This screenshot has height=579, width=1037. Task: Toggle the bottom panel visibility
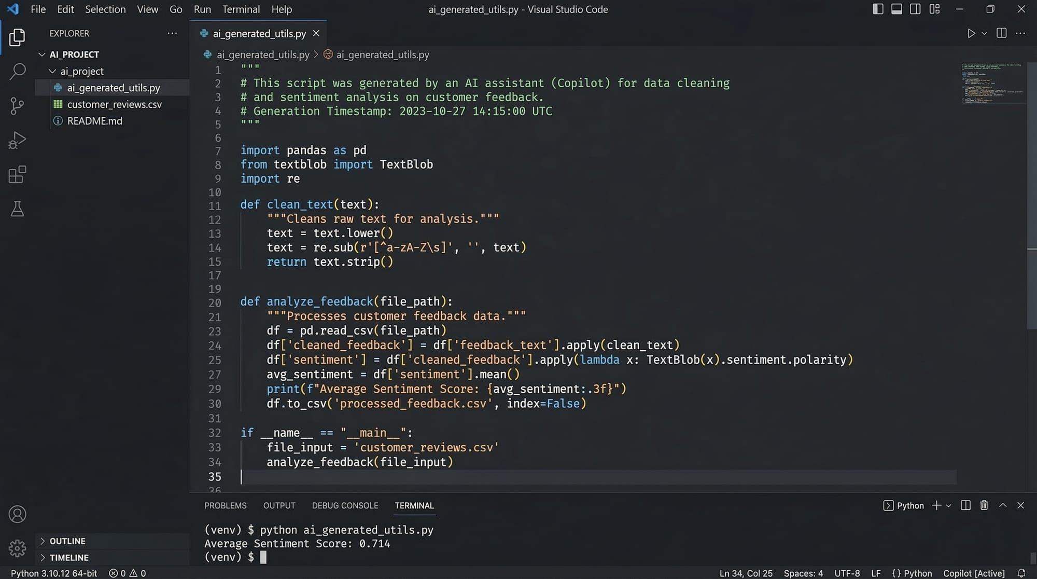[x=896, y=9]
